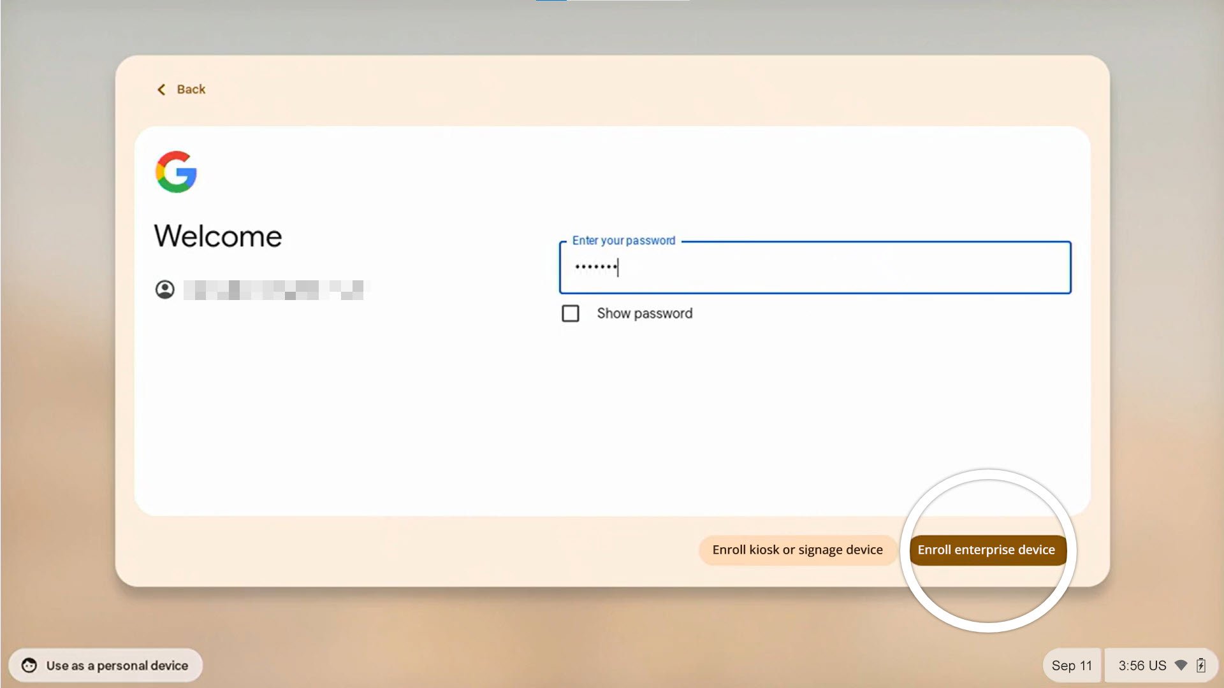The width and height of the screenshot is (1224, 688).
Task: Click the Welcome heading
Action: tap(218, 236)
